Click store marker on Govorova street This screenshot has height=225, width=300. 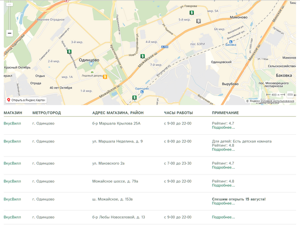(x=192, y=13)
